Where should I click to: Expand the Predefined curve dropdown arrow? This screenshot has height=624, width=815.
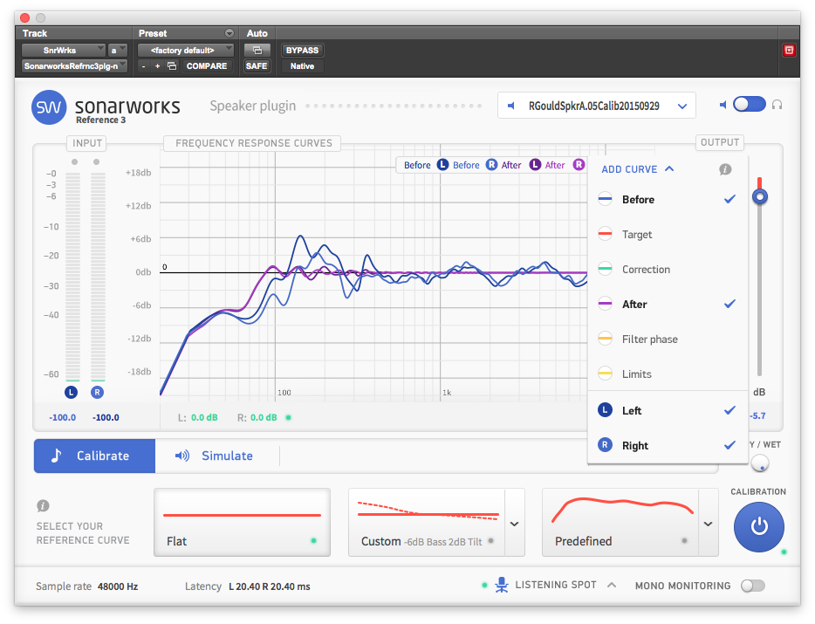[707, 524]
